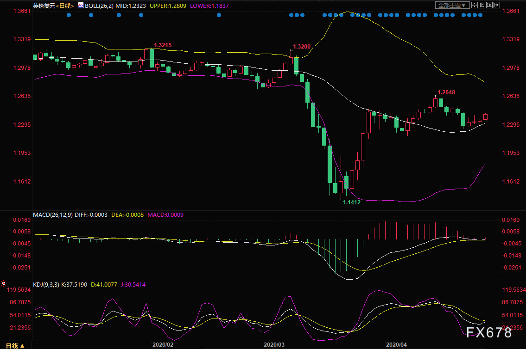Click the left KDJ axis 119.5634 label
The image size is (526, 349).
coord(19,290)
